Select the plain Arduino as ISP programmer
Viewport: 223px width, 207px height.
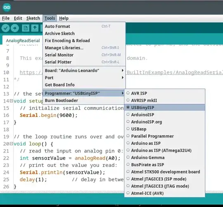pyautogui.click(x=165, y=143)
